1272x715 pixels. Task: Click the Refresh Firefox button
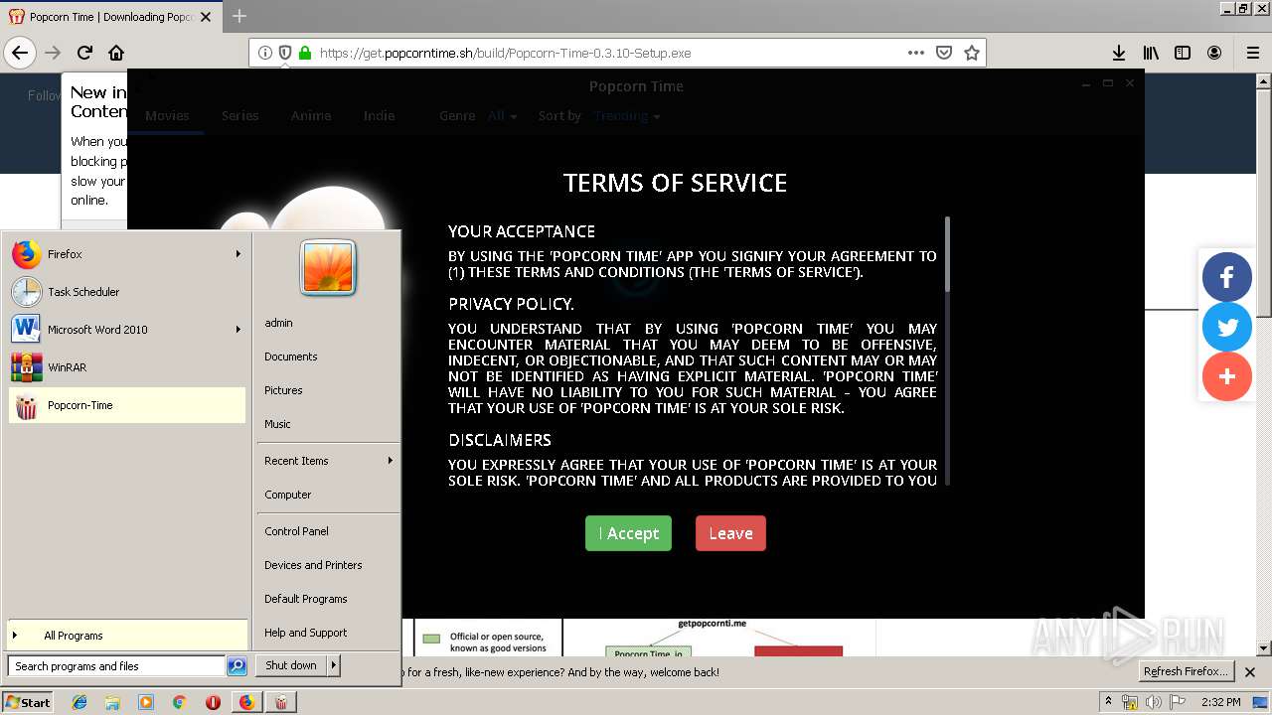tap(1186, 671)
